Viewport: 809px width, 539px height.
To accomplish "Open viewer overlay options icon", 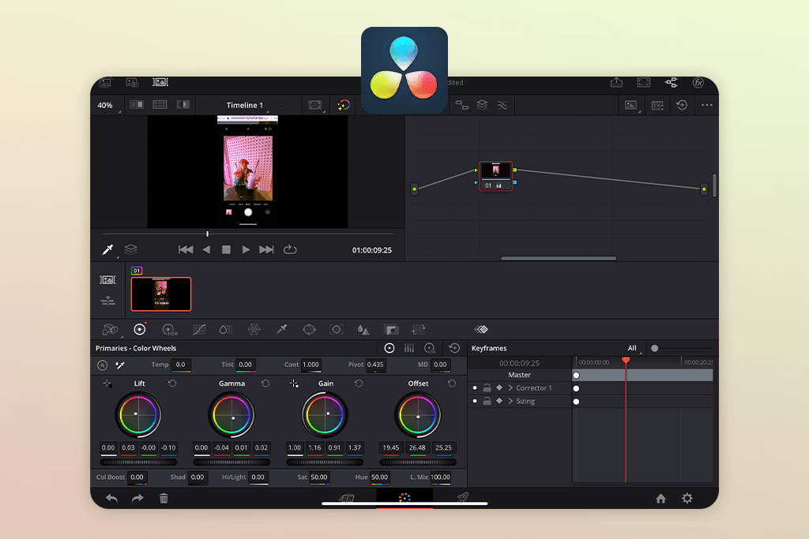I will [315, 105].
